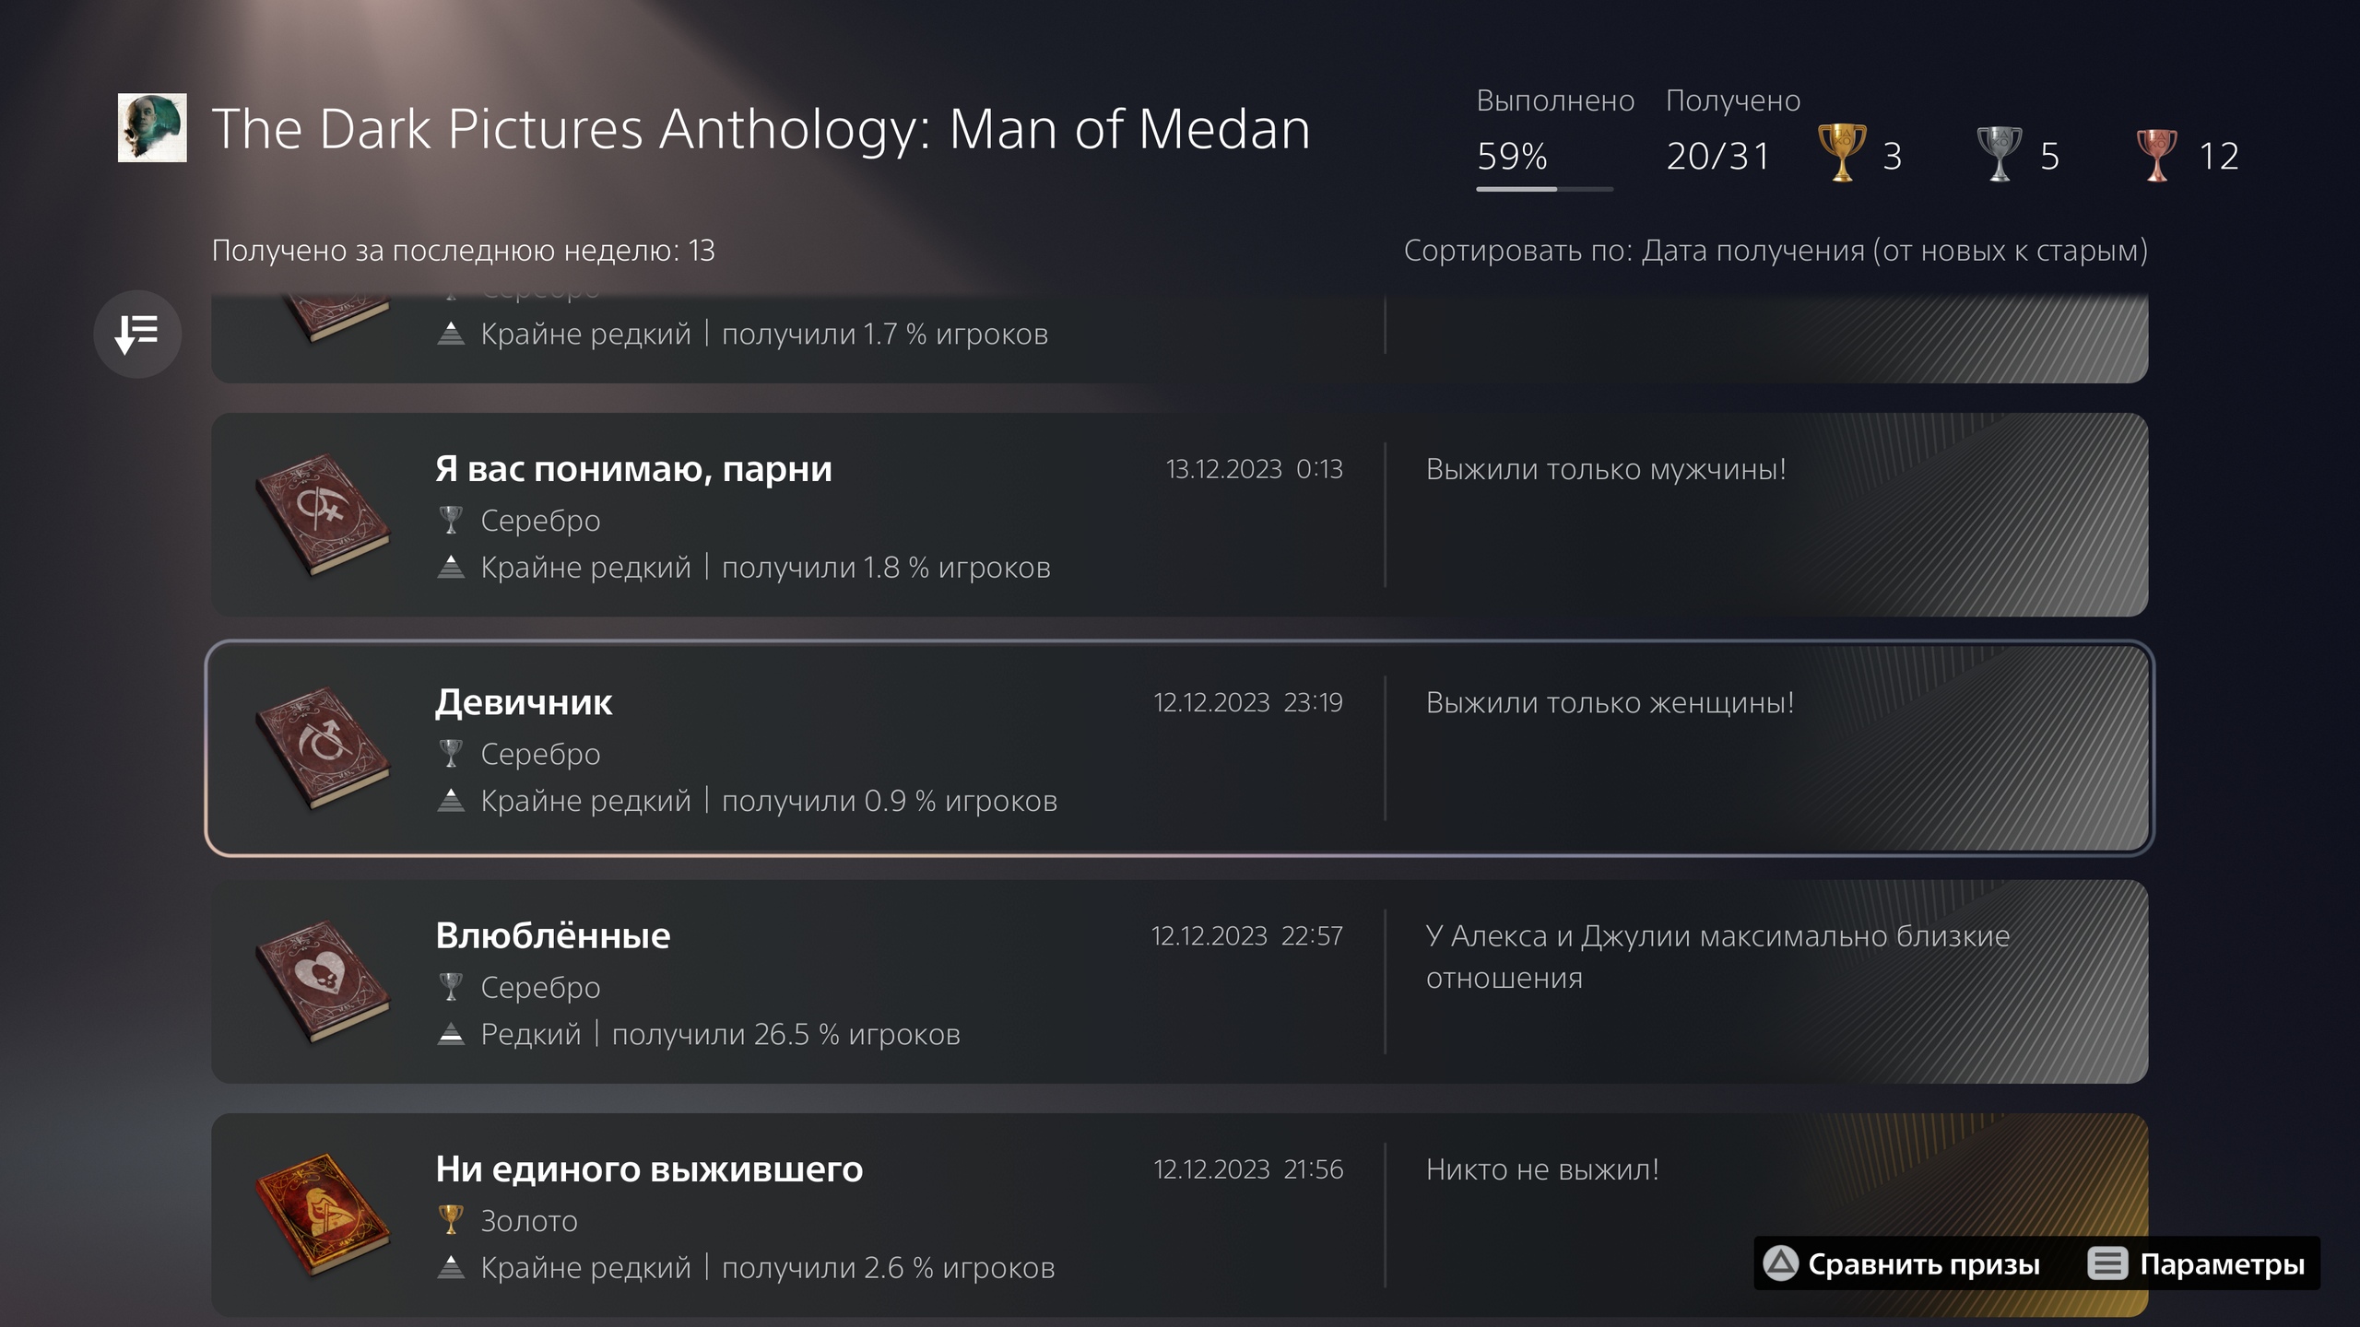Screen dimensions: 2360x1327
Task: Click the Man of Medan game thumbnail
Action: [152, 127]
